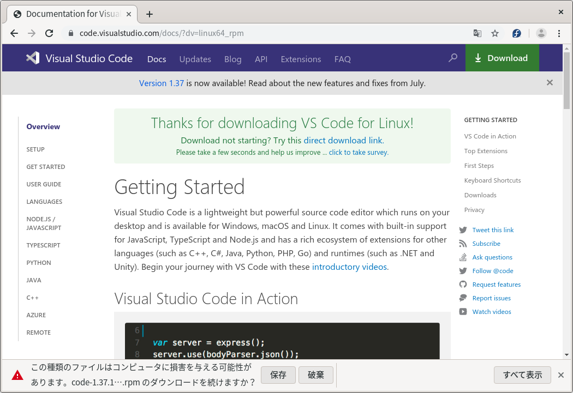
Task: Reload the page with refresh icon
Action: pos(49,33)
